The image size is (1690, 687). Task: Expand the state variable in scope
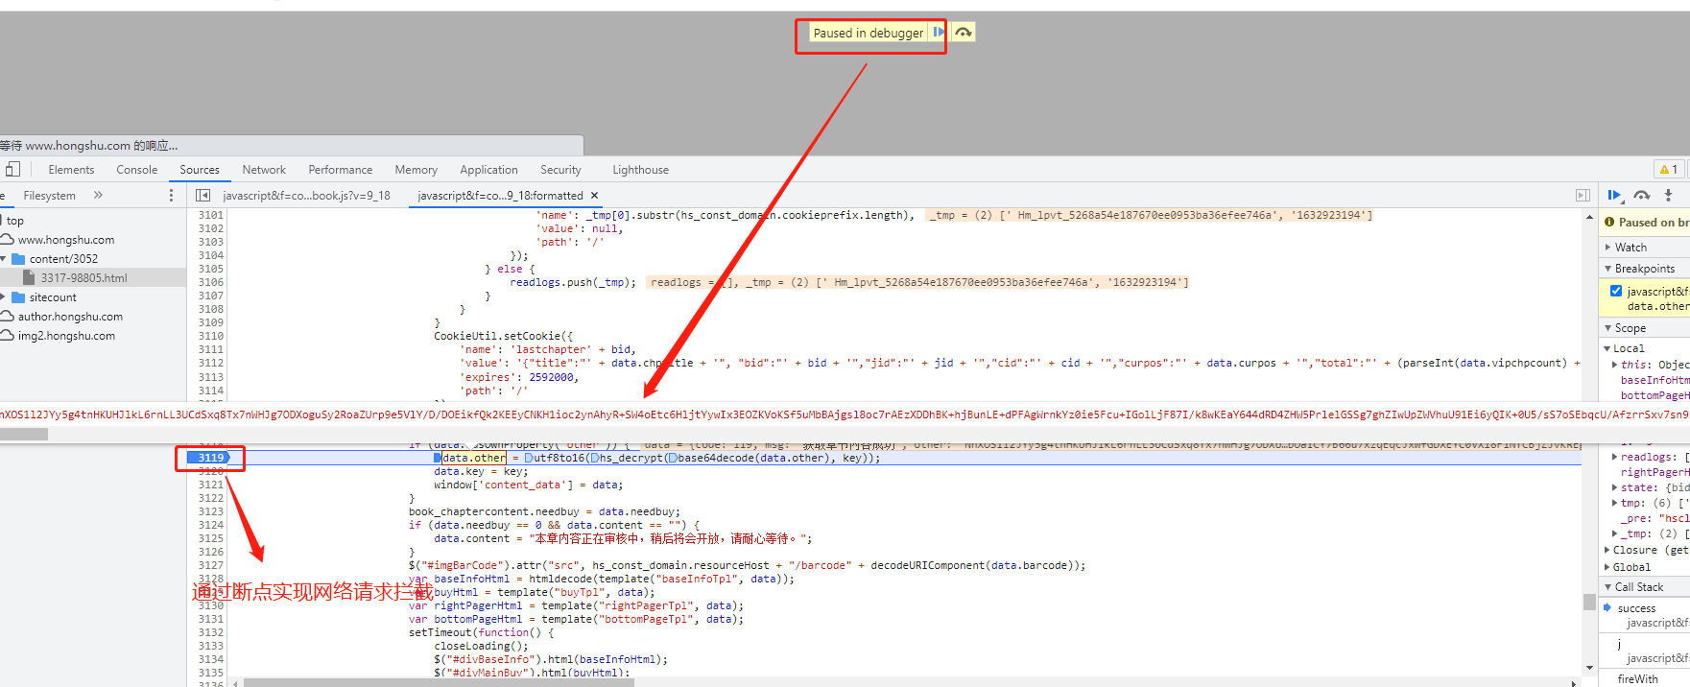1615,487
